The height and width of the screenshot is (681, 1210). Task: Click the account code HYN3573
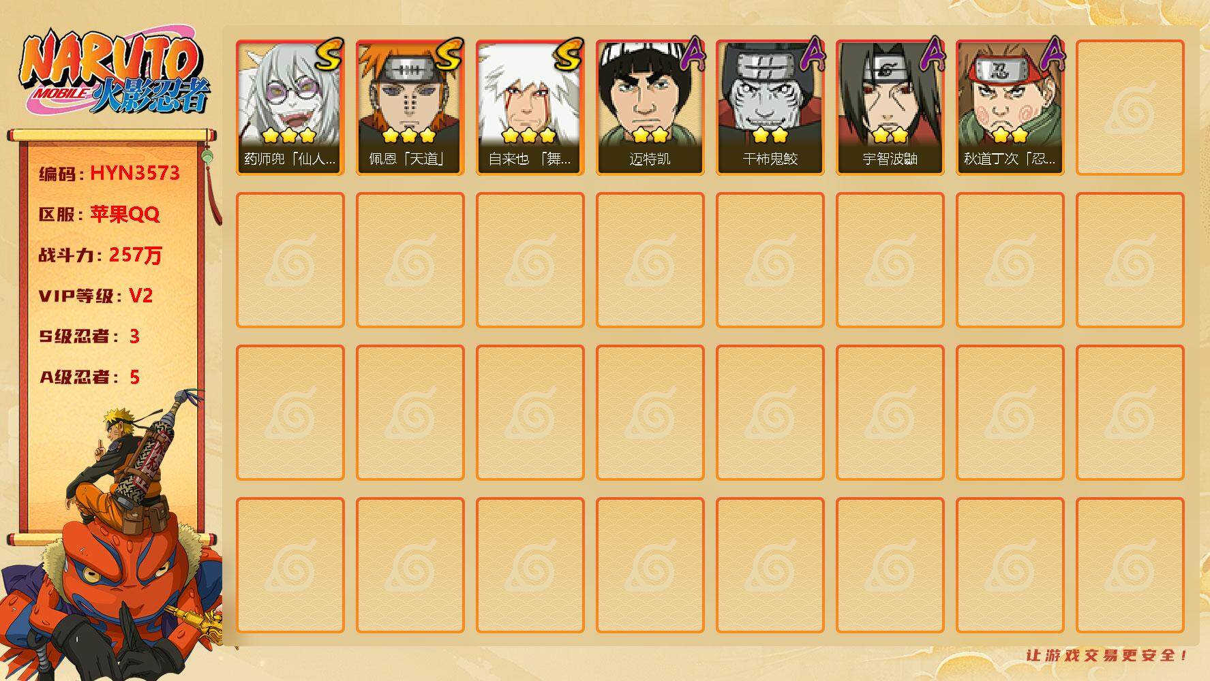(135, 173)
